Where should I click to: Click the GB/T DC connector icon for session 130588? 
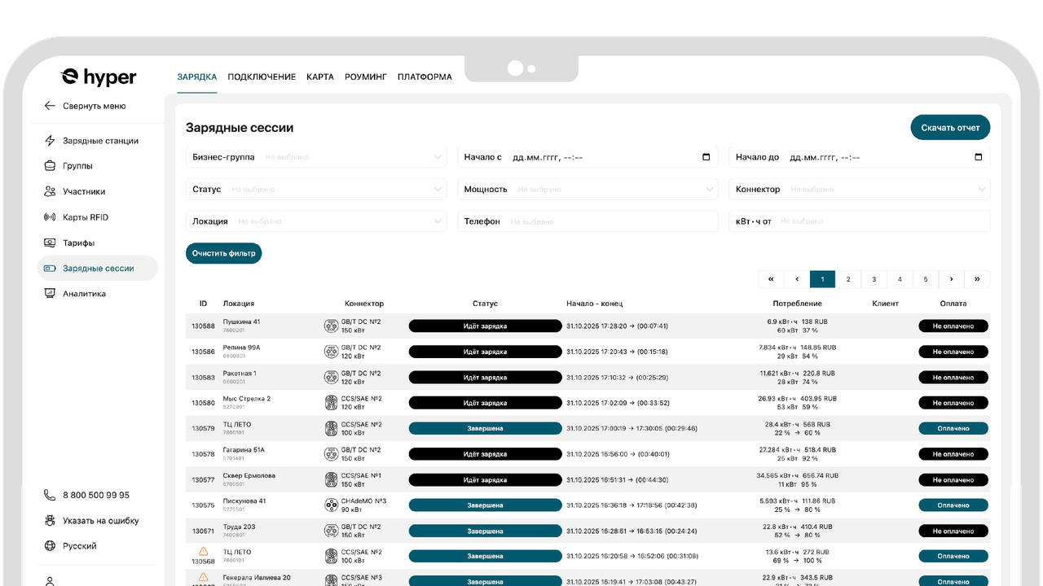332,326
